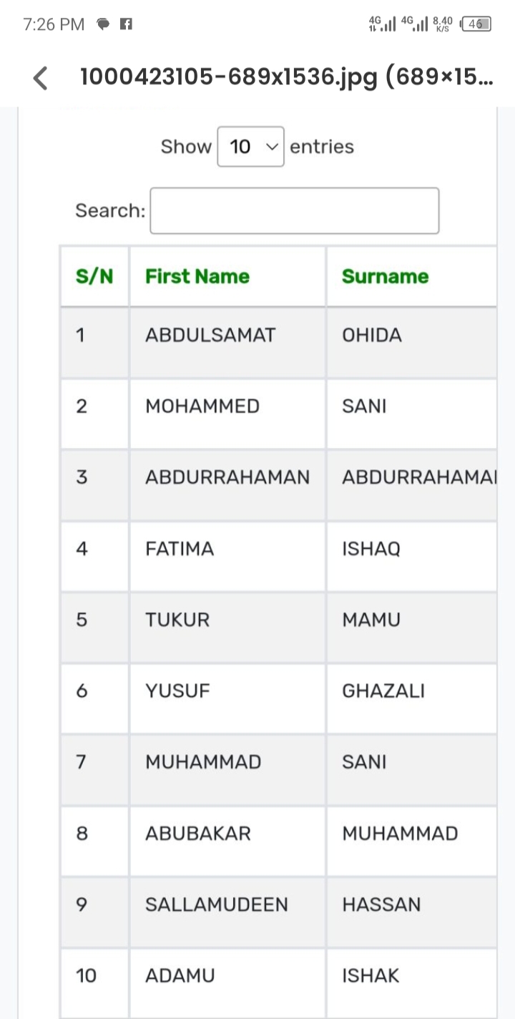Tap the GHAZALI surname cell
The height and width of the screenshot is (1019, 515).
(x=383, y=691)
